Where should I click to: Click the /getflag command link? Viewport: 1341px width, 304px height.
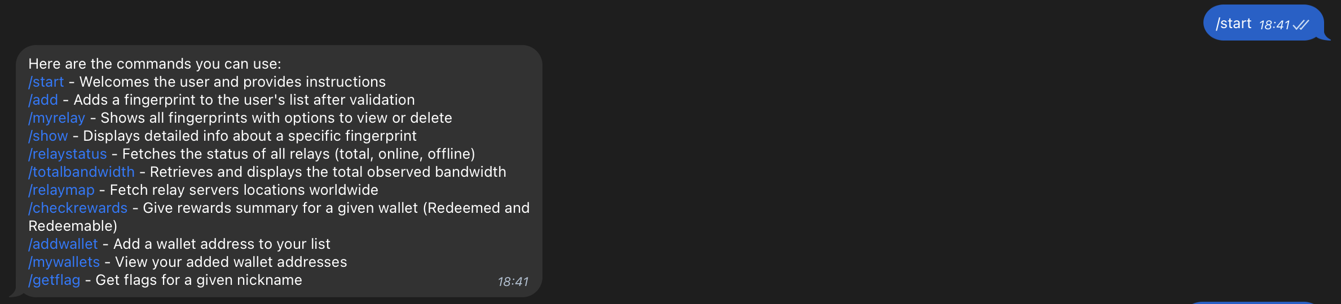click(55, 280)
